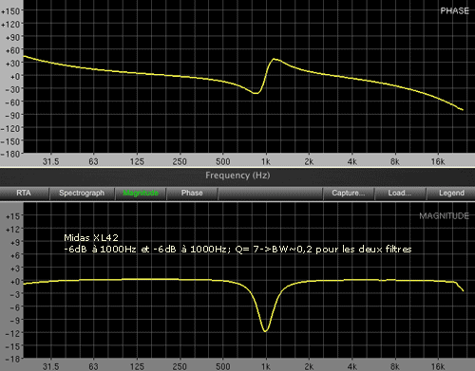Click the +150 phase scale label
Screen dimensions: 475x371
10,11
